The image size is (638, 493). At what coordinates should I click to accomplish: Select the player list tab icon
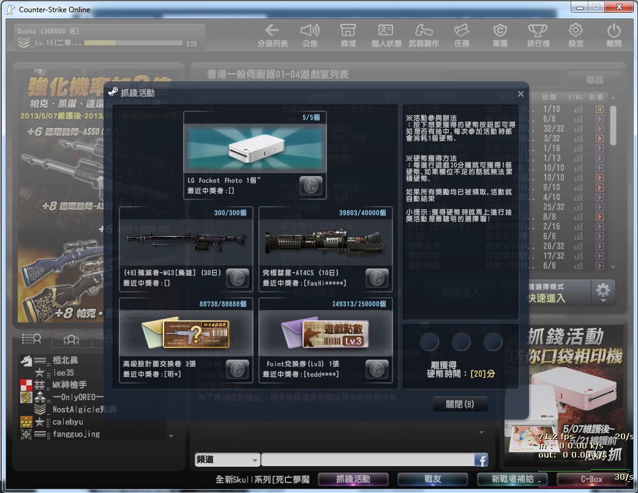click(x=31, y=339)
